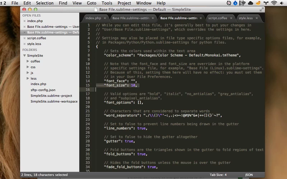Click the Wi-Fi icon in the menu bar

pyautogui.click(x=274, y=3)
